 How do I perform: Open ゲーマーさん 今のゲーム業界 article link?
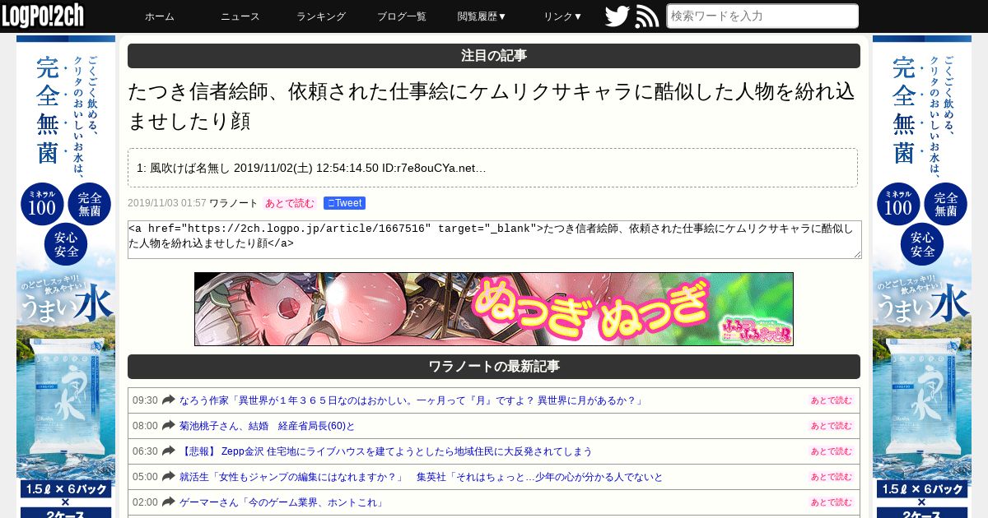point(282,502)
